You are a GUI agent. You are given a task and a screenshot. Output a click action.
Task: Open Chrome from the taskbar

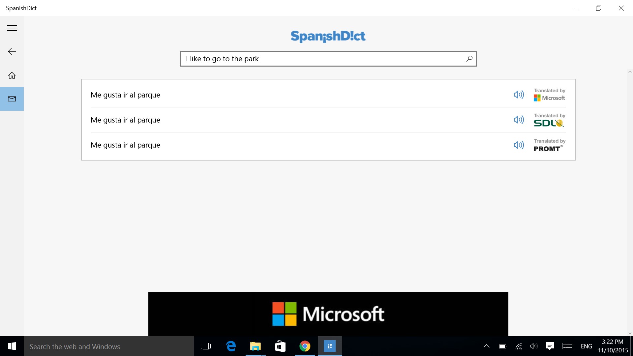[305, 346]
